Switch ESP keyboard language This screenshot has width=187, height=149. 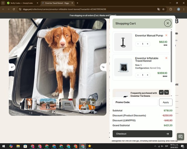pos(167,146)
